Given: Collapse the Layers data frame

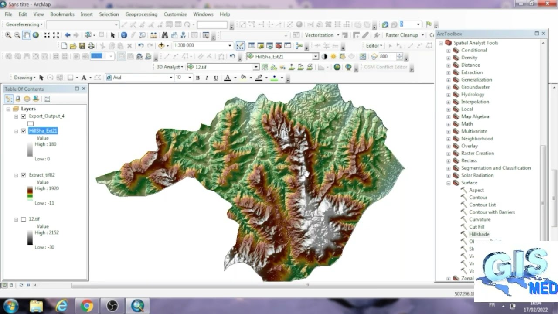Looking at the screenshot, I should (x=8, y=109).
